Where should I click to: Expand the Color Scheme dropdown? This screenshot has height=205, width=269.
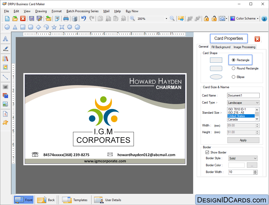258,18
